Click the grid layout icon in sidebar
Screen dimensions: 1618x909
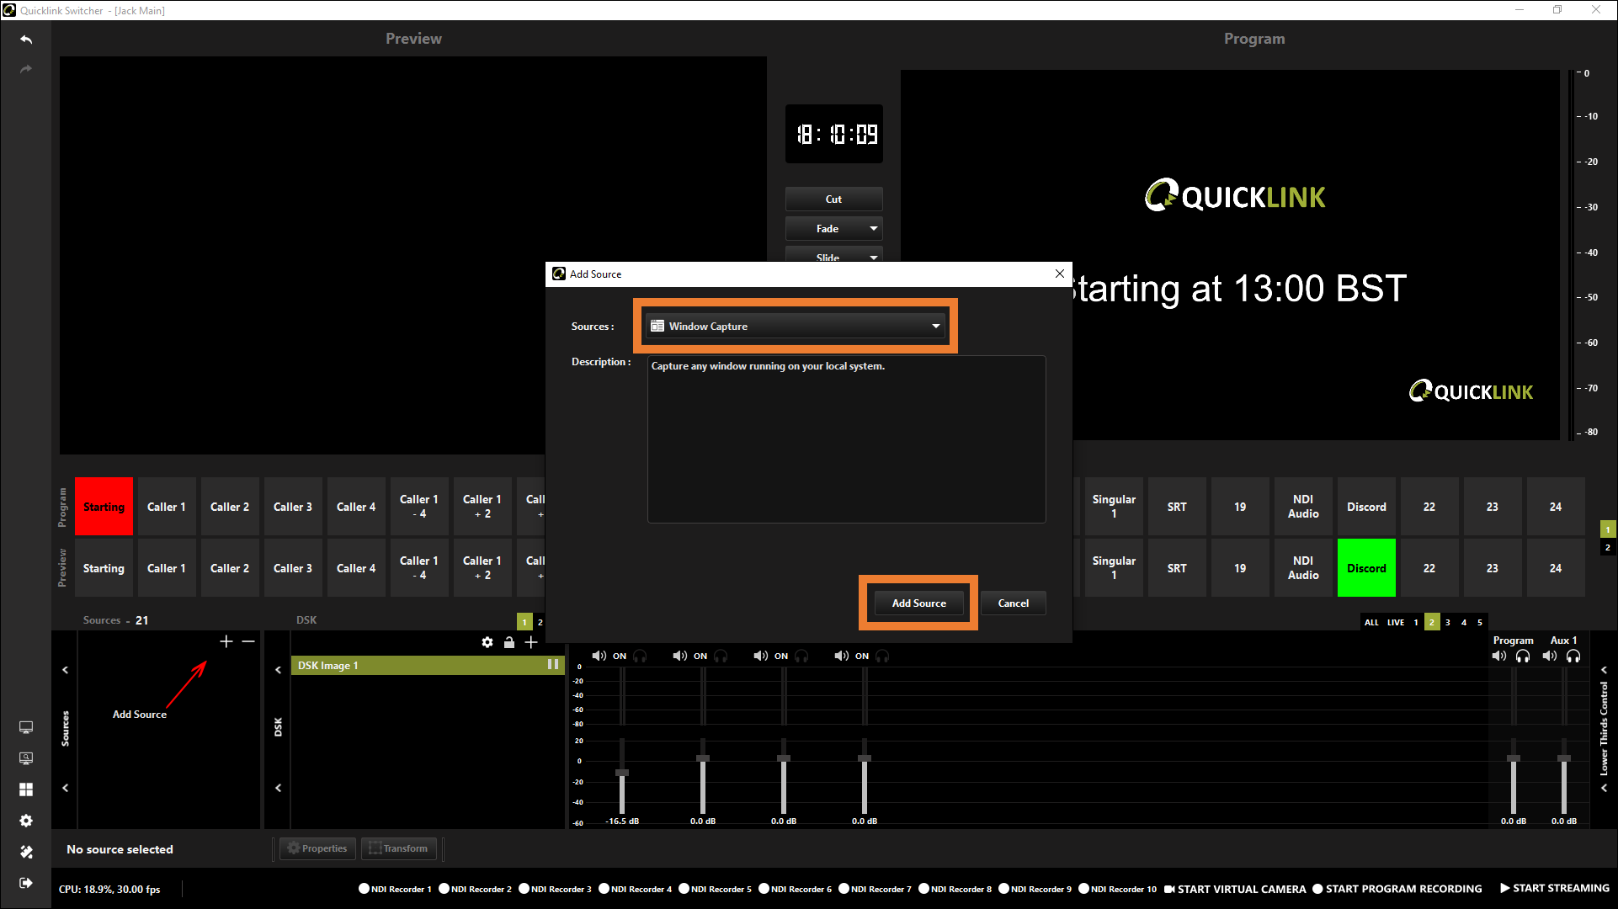click(x=26, y=789)
